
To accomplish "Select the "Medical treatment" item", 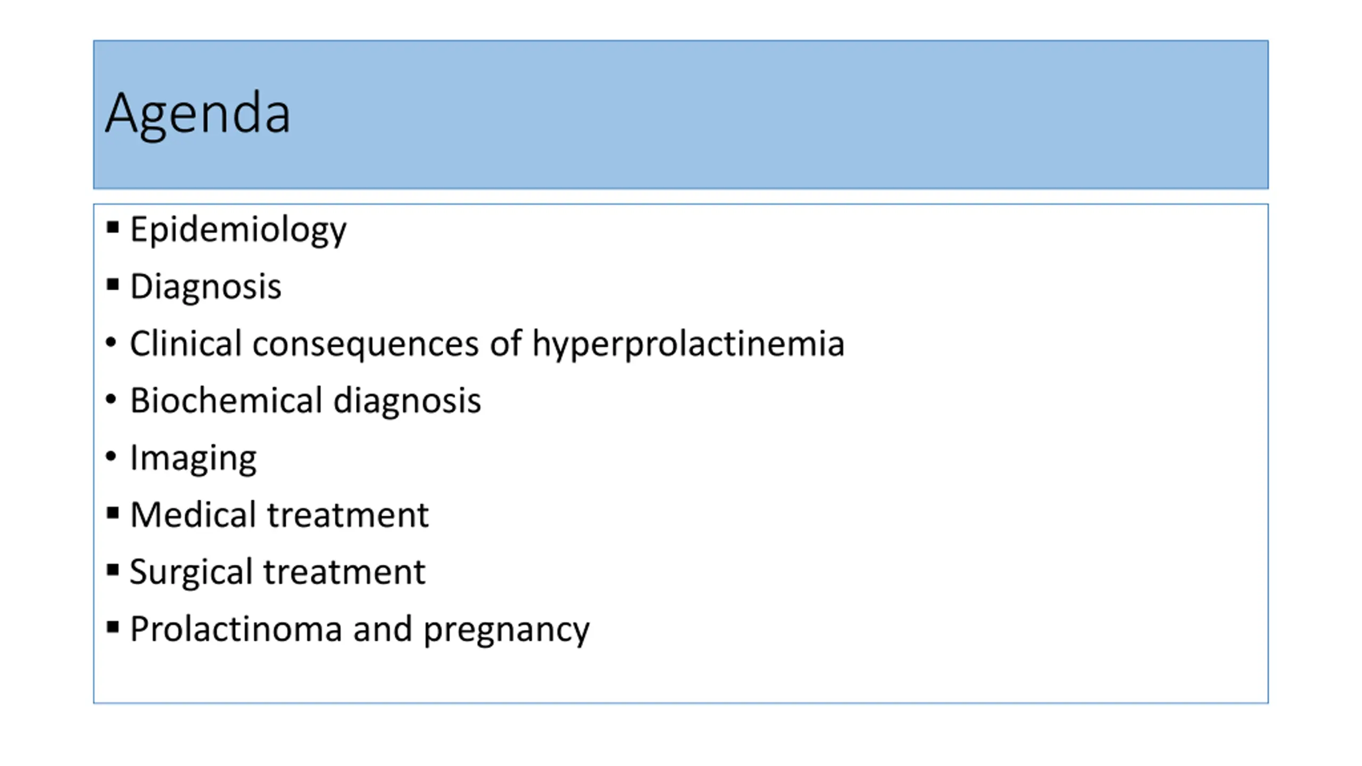I will [x=279, y=515].
